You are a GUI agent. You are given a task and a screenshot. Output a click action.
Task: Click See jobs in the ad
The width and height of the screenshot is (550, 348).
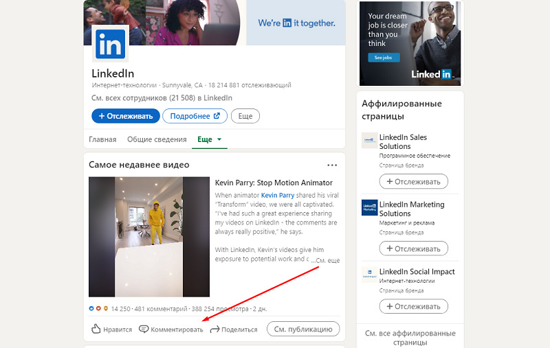coord(384,58)
